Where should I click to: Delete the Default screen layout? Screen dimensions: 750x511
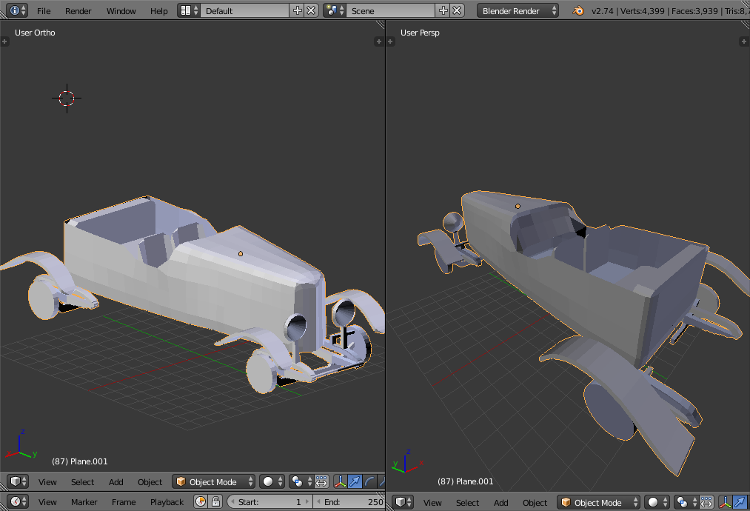point(311,10)
